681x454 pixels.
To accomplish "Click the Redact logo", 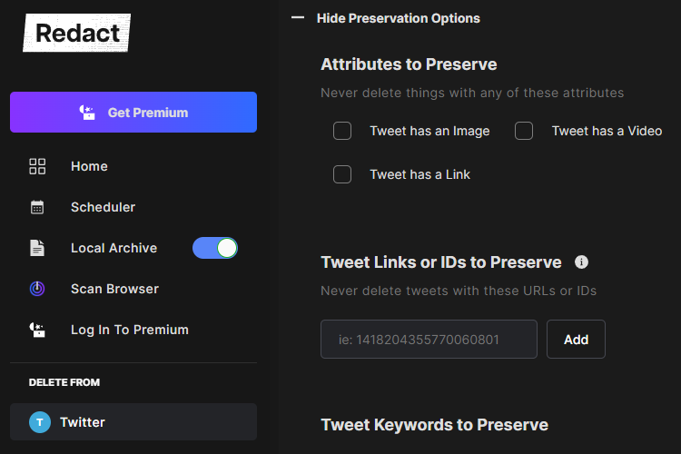I will 77,33.
